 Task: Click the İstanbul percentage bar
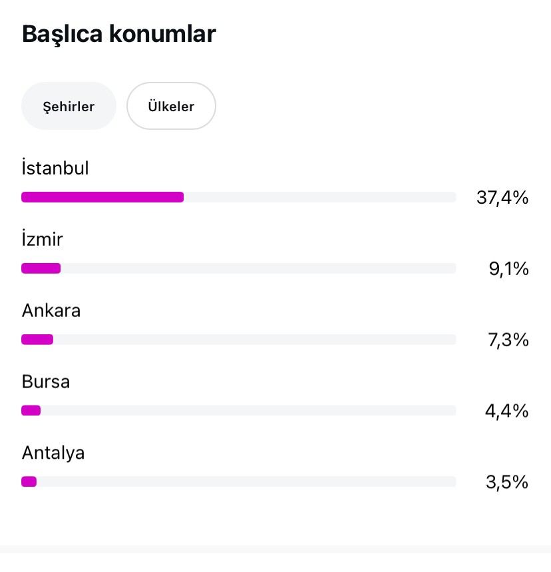[238, 197]
